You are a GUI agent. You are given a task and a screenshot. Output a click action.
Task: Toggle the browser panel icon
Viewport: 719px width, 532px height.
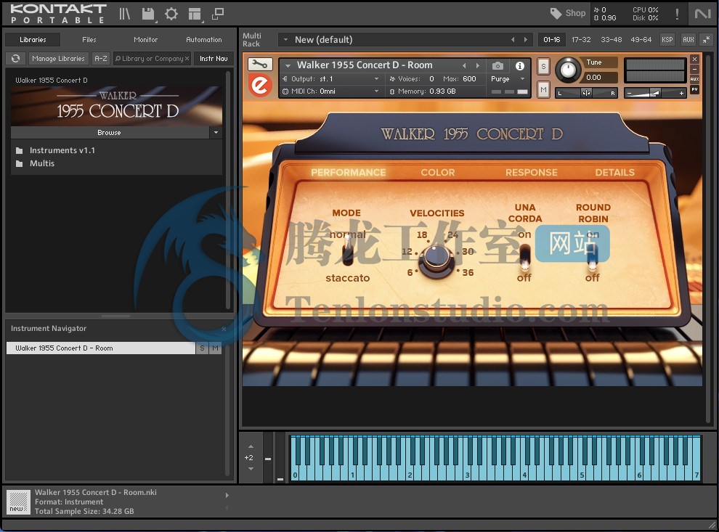pyautogui.click(x=124, y=14)
